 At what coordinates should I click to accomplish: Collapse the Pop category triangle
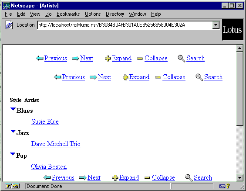pos(13,154)
